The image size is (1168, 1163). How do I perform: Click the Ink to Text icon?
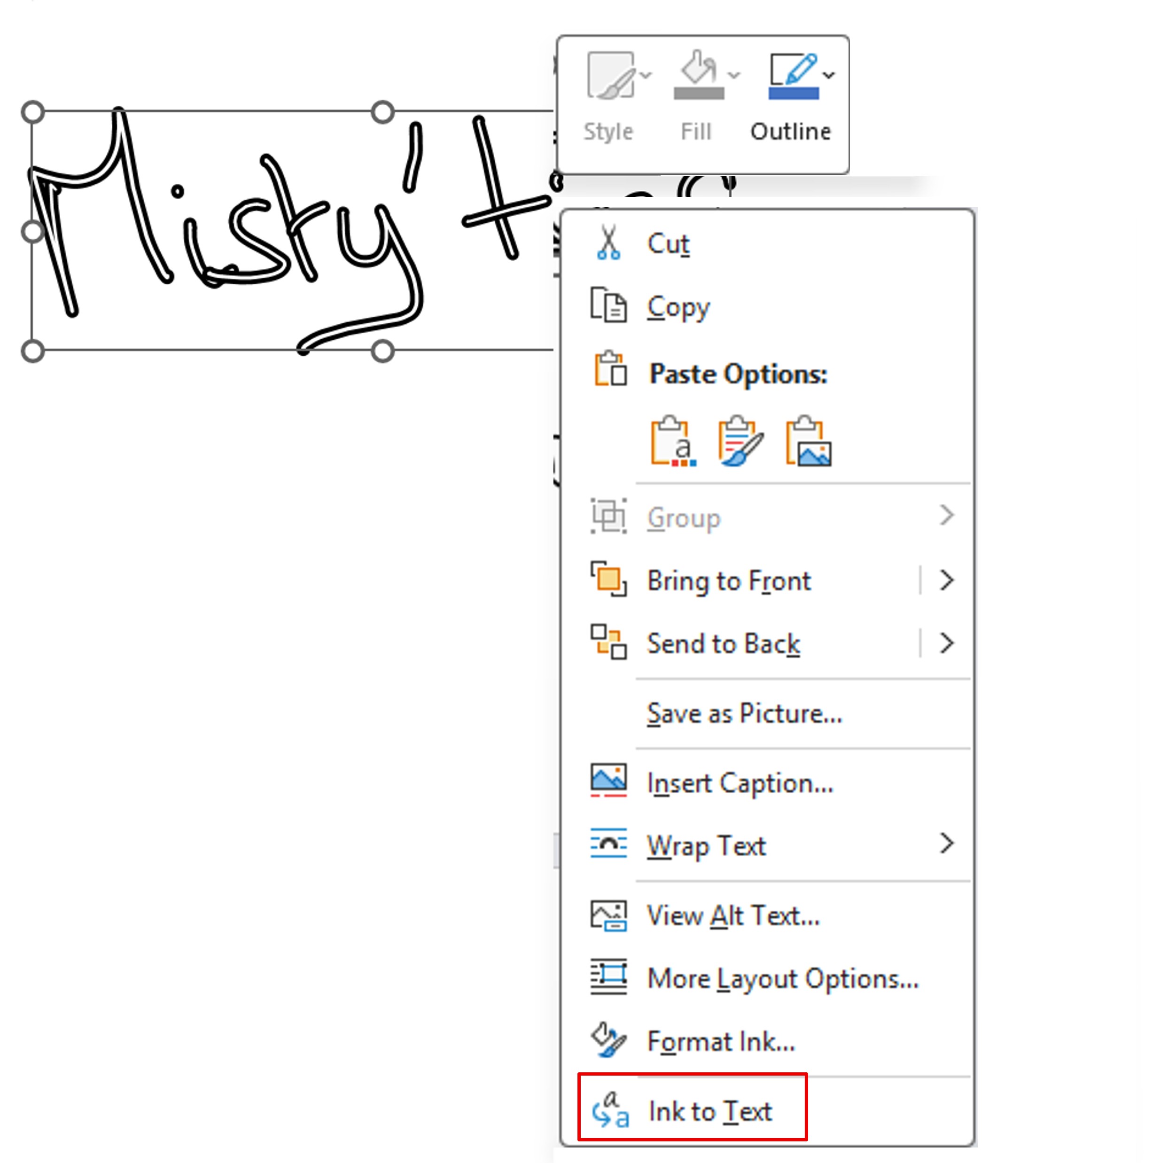click(610, 1110)
